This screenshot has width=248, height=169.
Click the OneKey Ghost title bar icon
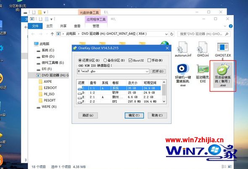pyautogui.click(x=75, y=48)
